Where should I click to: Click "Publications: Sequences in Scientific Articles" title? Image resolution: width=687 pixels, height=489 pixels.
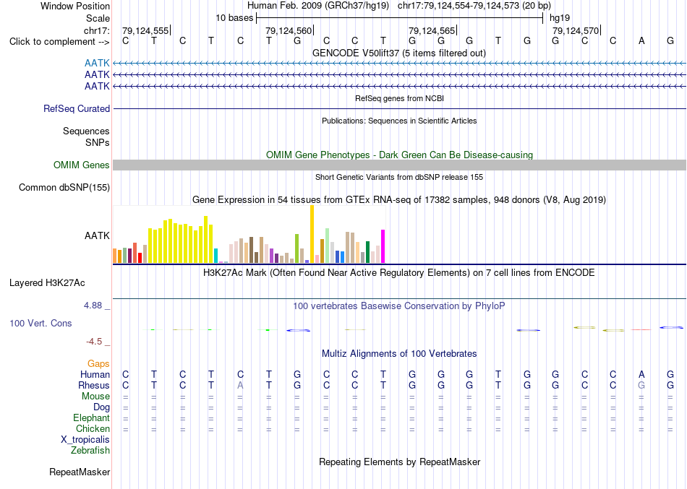click(x=399, y=121)
